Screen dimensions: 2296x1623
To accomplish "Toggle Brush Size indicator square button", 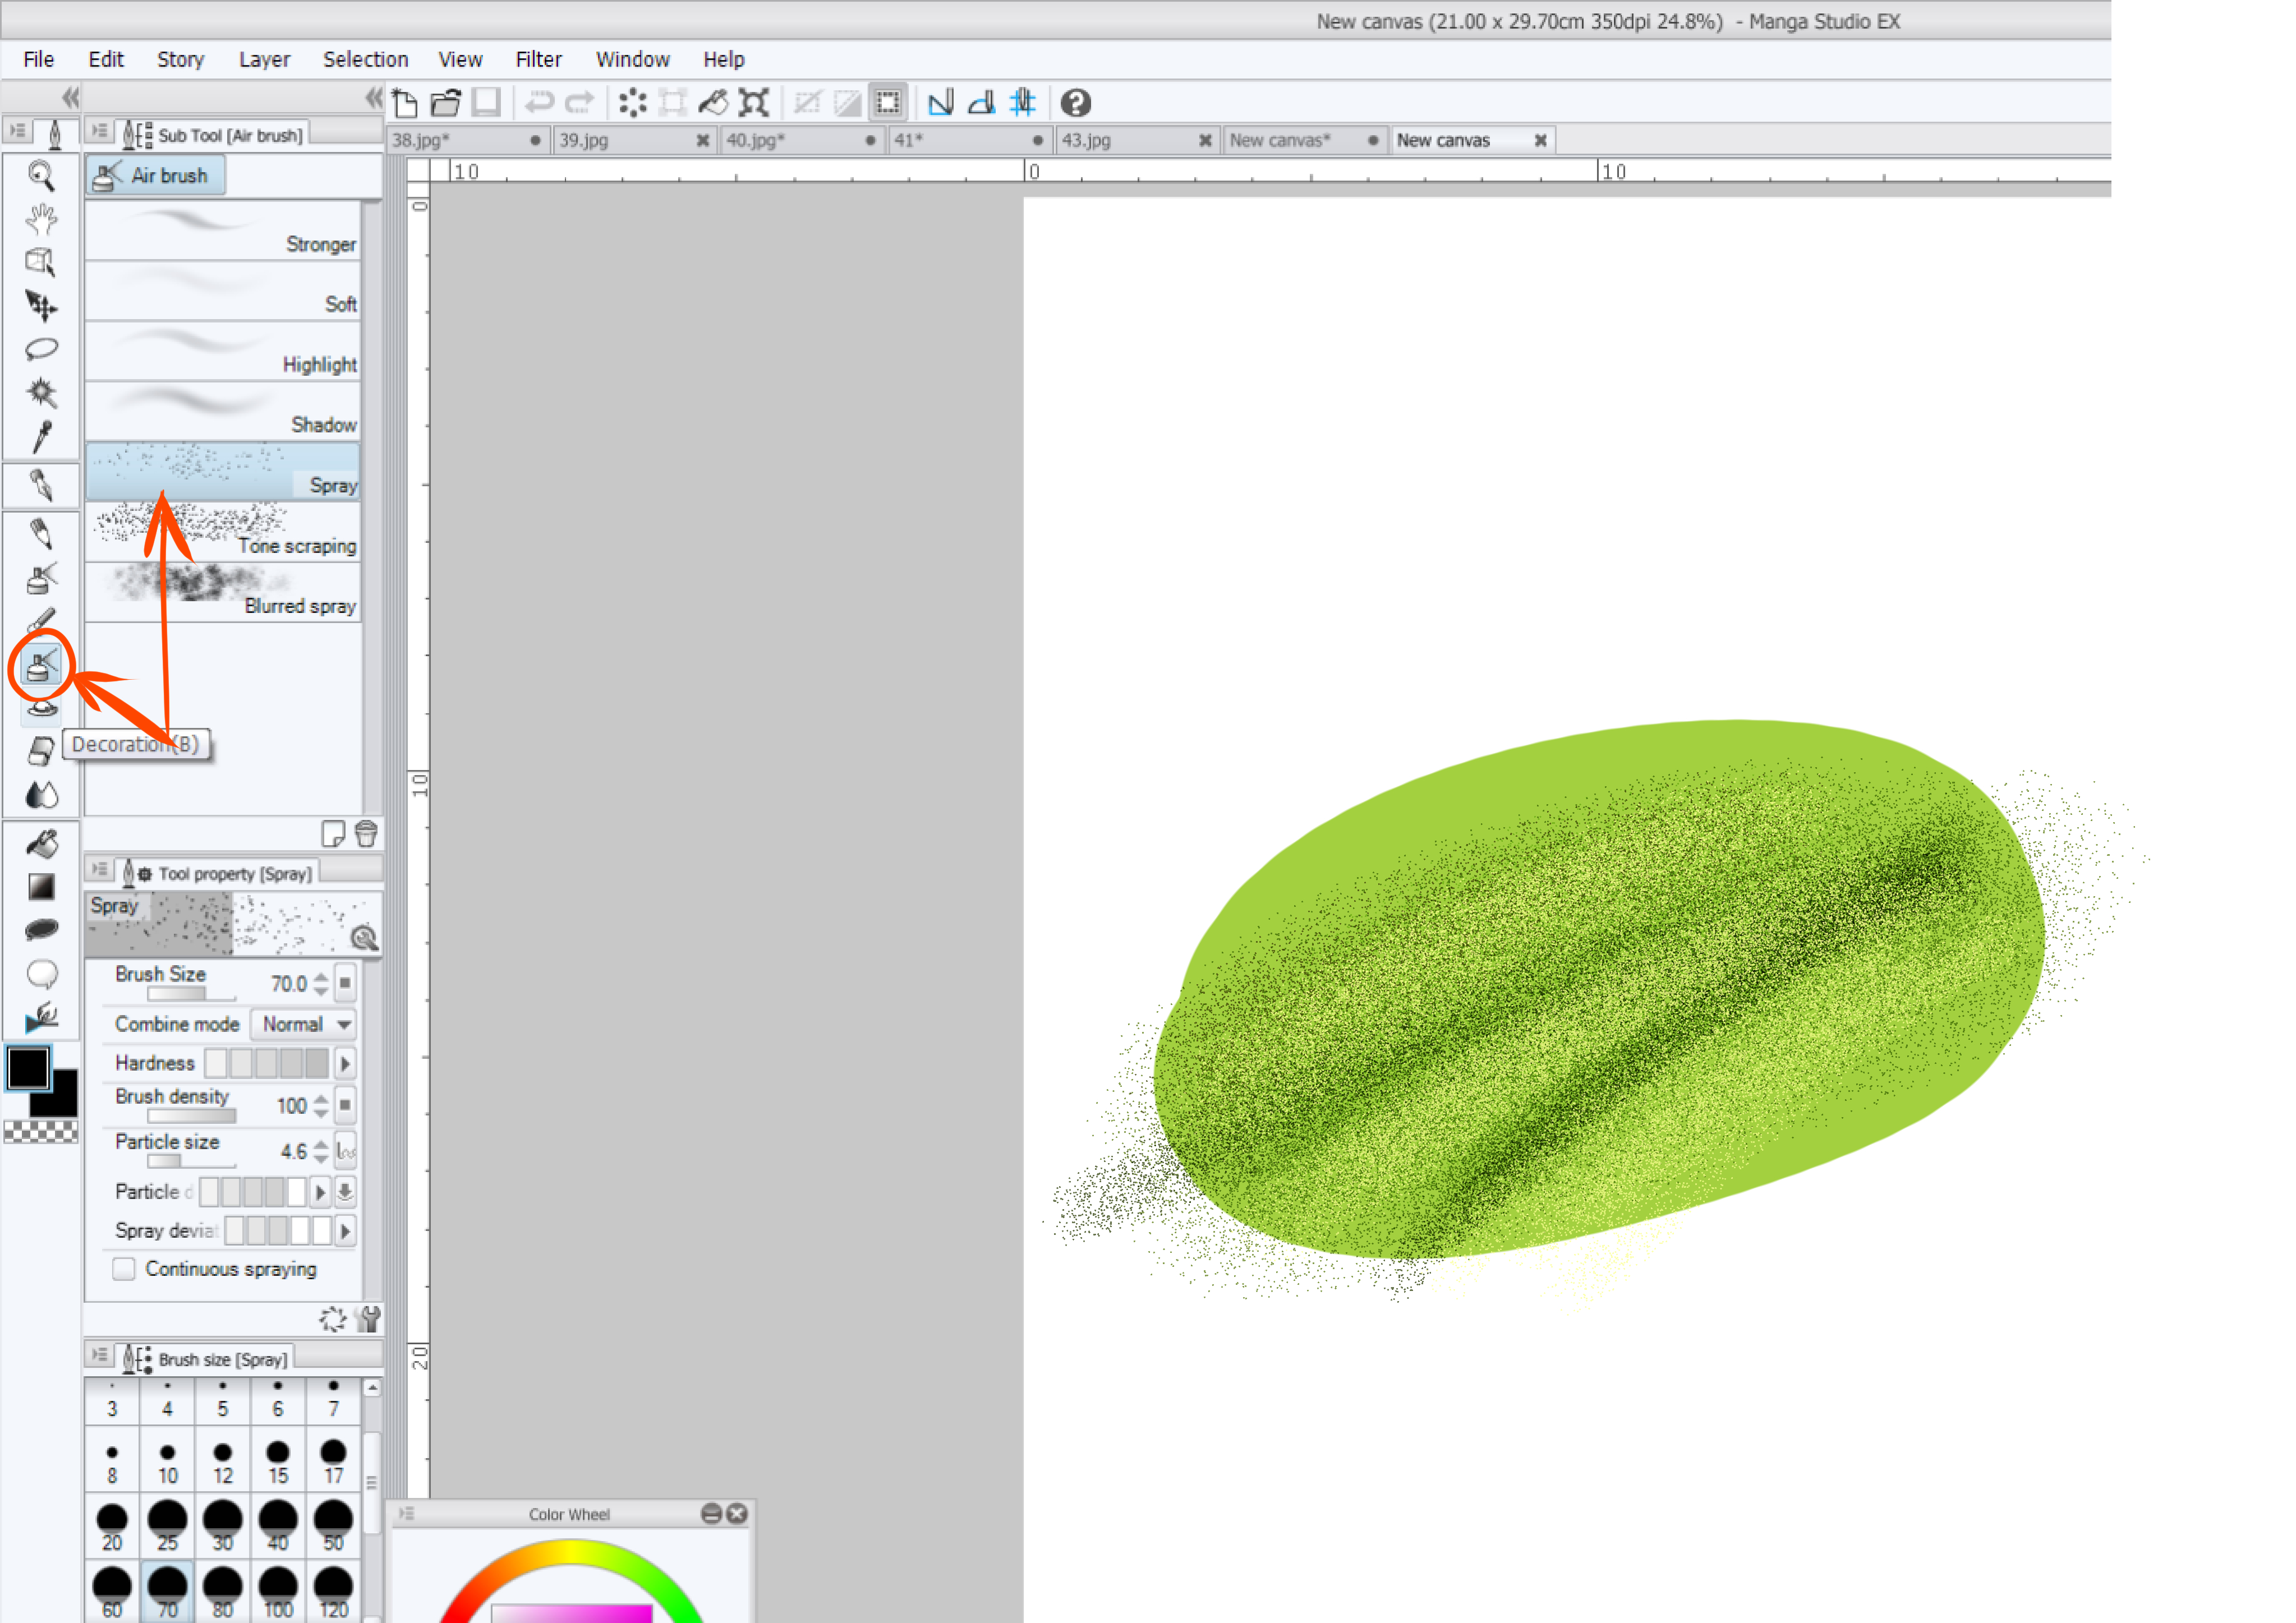I will [345, 983].
